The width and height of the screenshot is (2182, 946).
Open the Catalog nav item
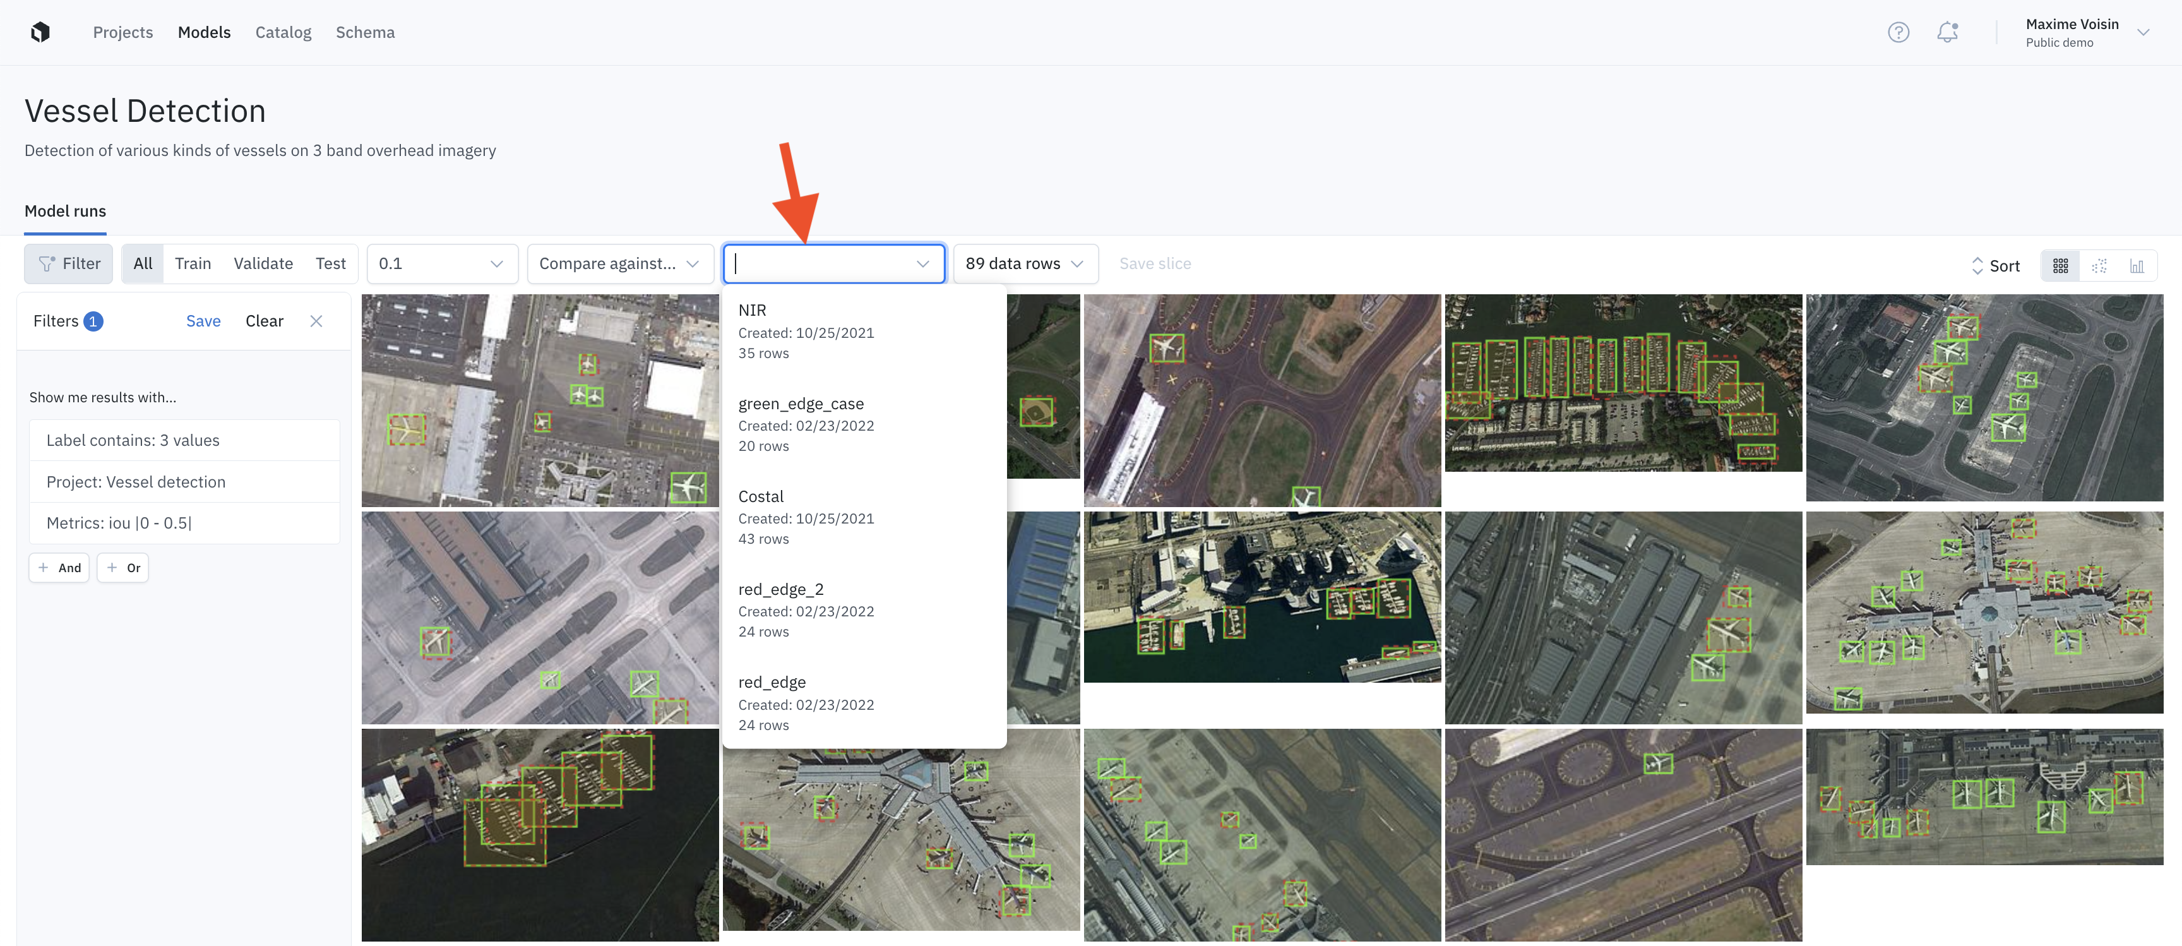coord(283,32)
